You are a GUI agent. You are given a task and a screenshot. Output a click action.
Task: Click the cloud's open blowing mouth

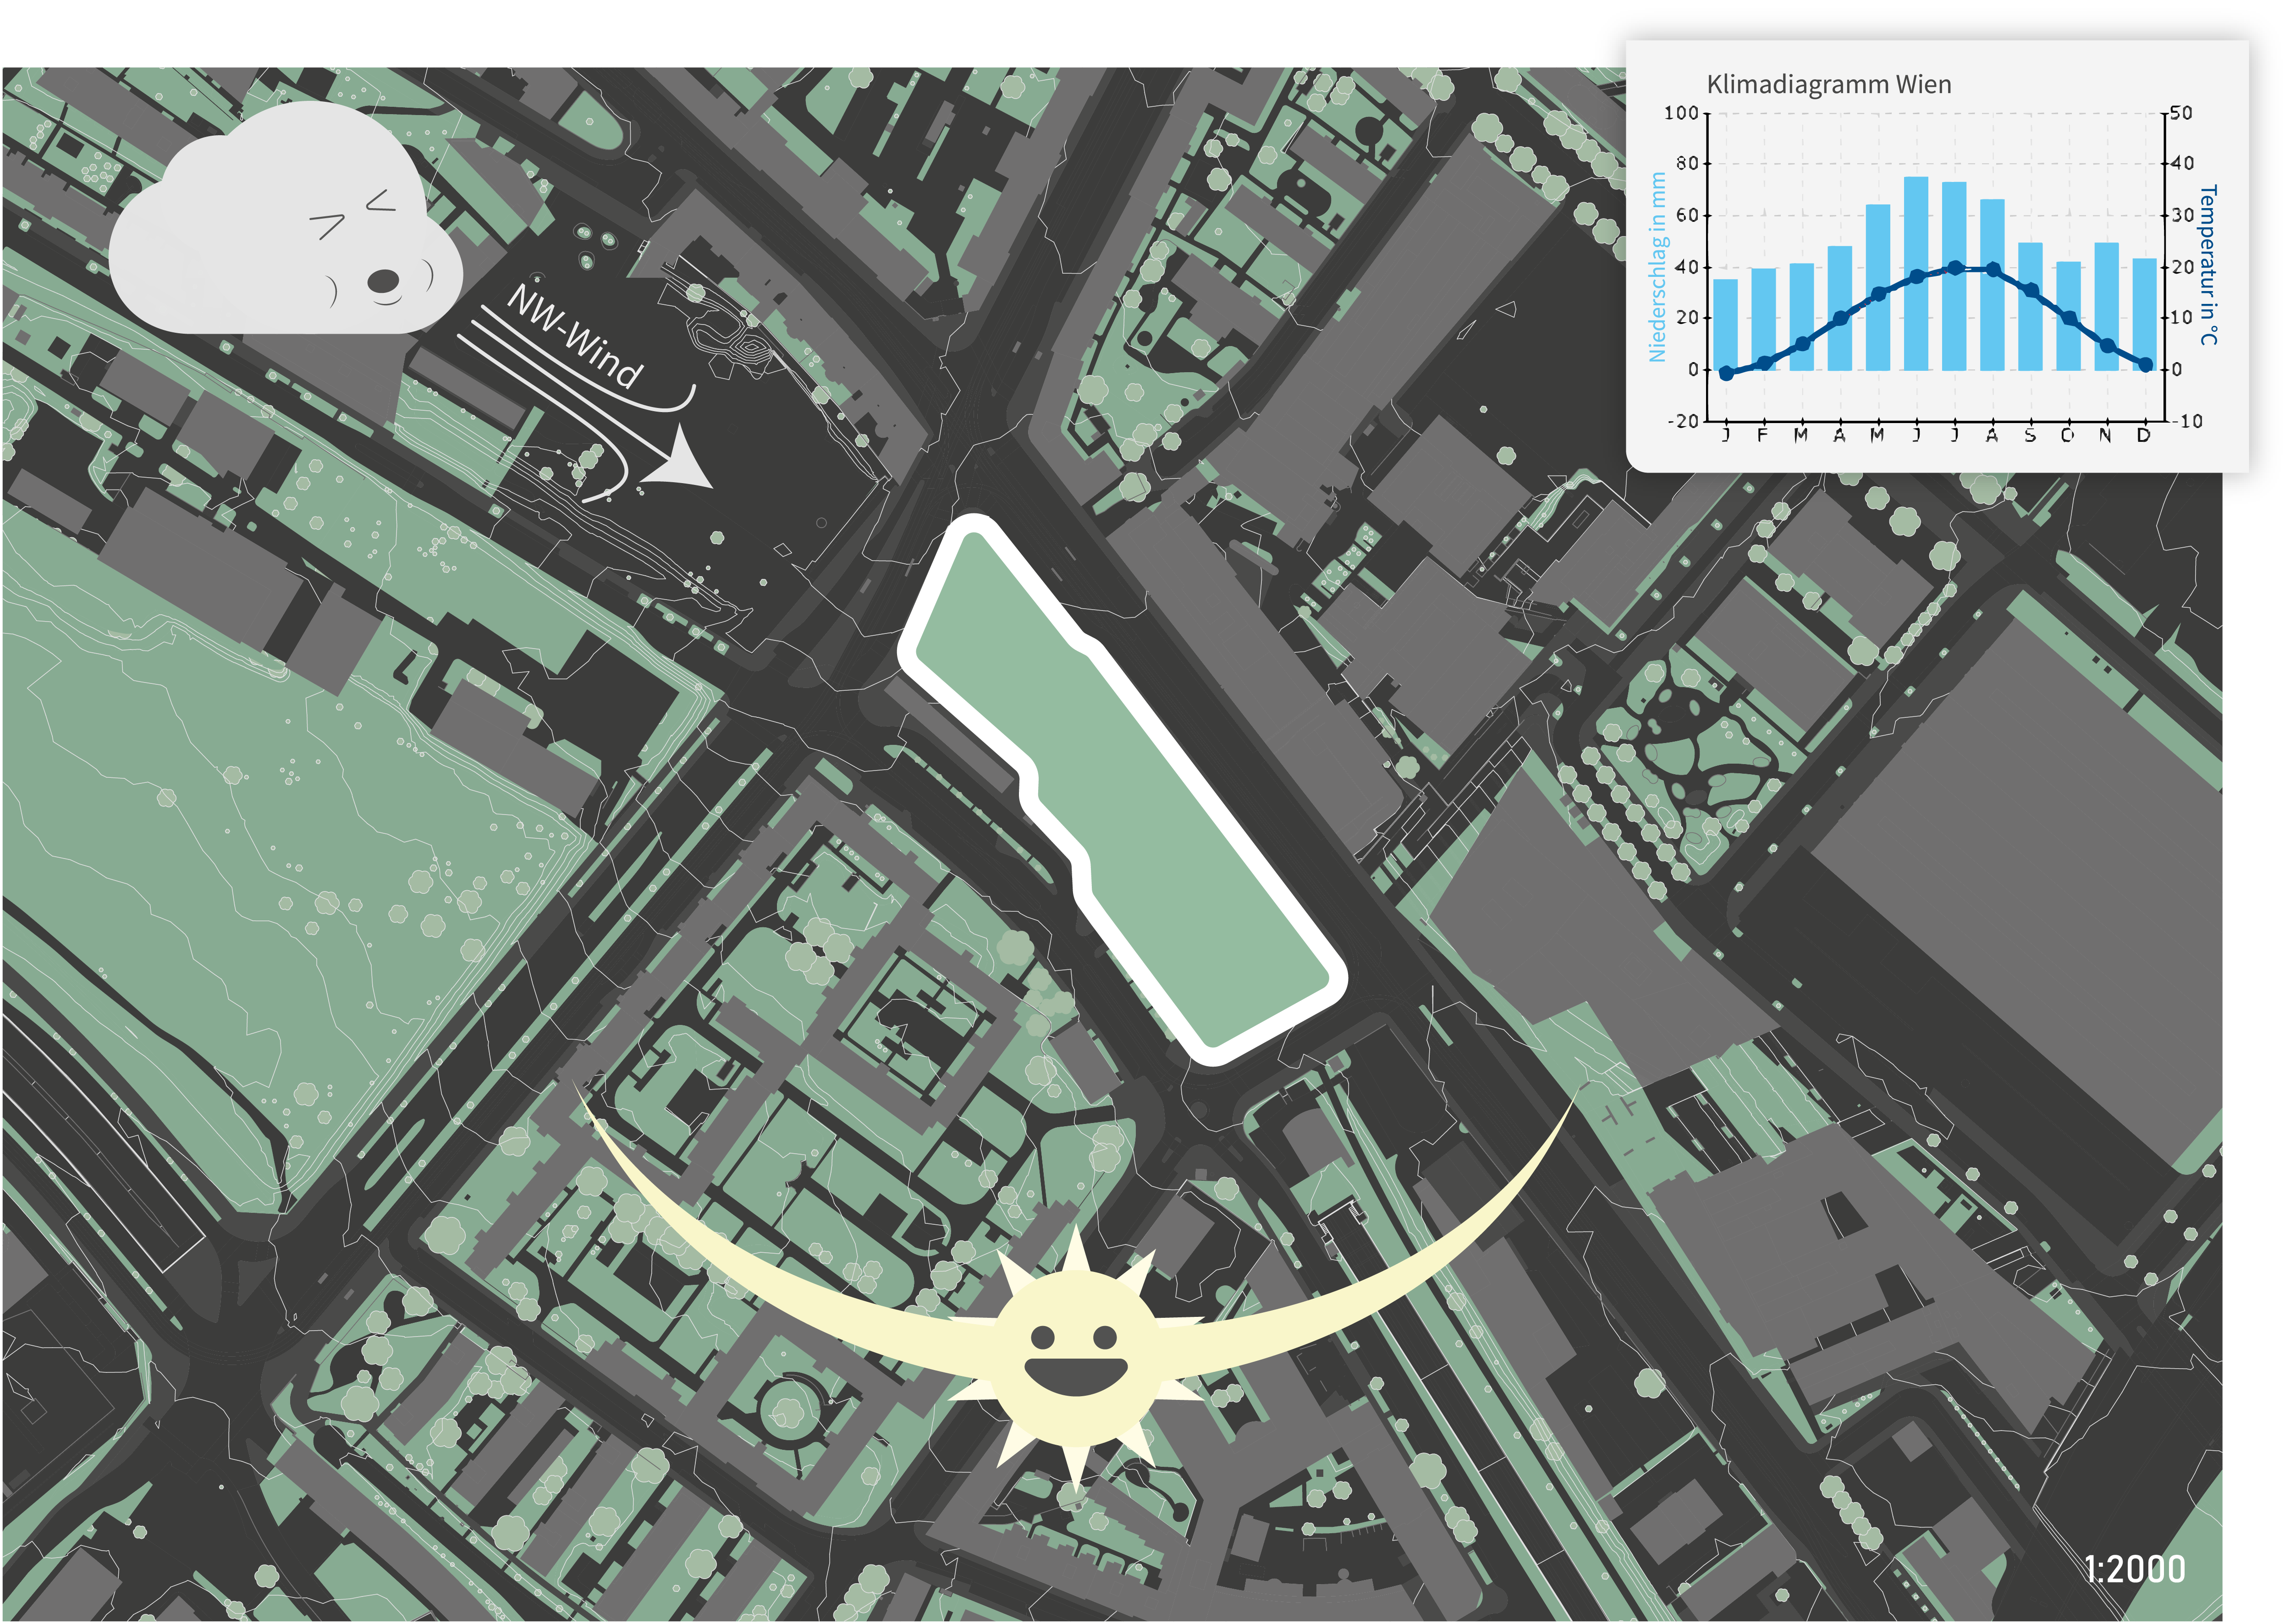point(383,282)
